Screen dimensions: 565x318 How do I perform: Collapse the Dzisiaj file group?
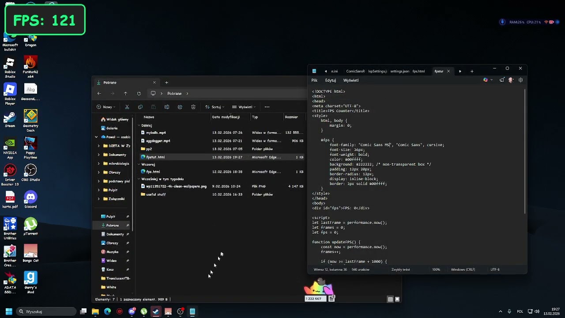pos(139,125)
